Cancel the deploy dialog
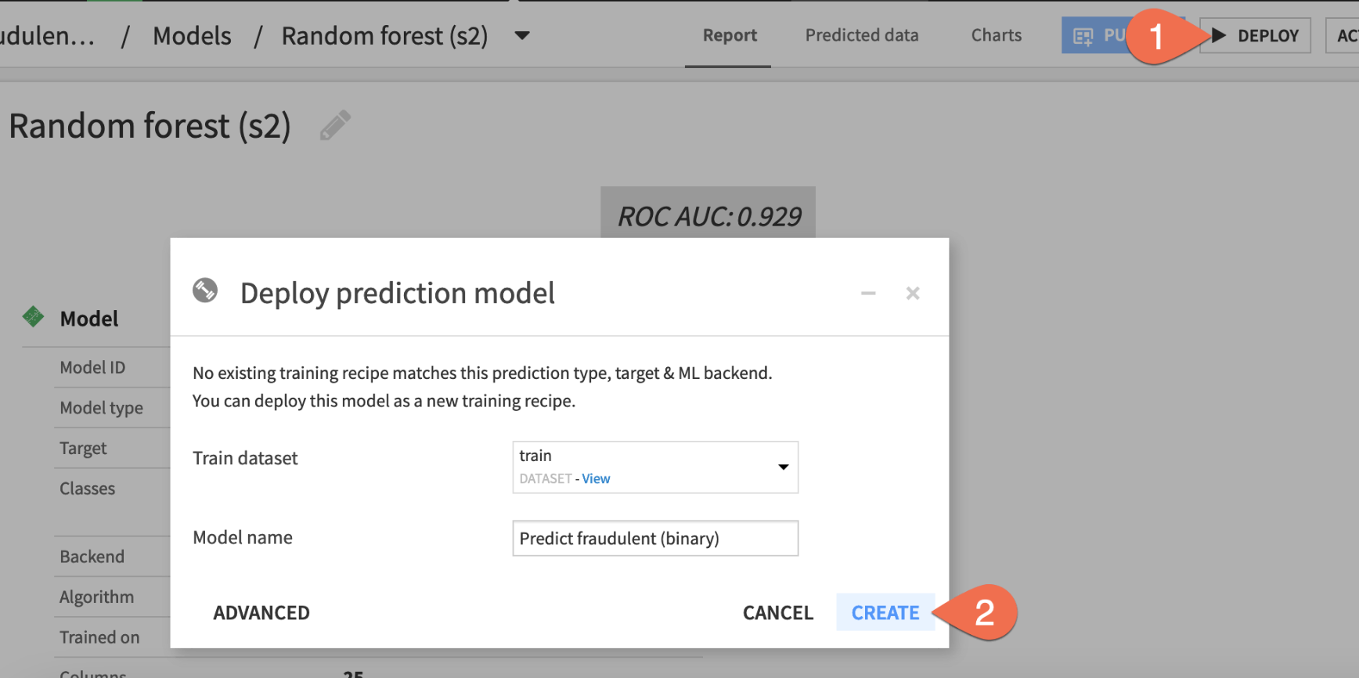Image resolution: width=1359 pixels, height=678 pixels. (777, 612)
